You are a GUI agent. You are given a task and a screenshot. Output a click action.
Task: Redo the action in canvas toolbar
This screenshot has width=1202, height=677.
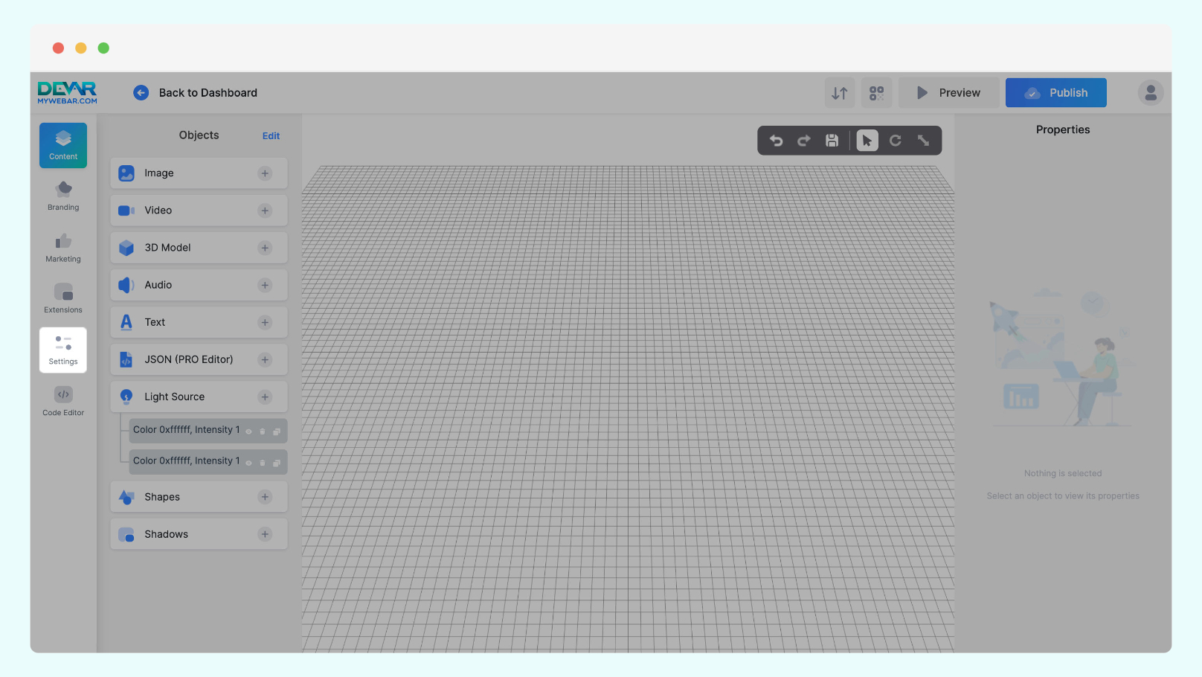(x=804, y=141)
